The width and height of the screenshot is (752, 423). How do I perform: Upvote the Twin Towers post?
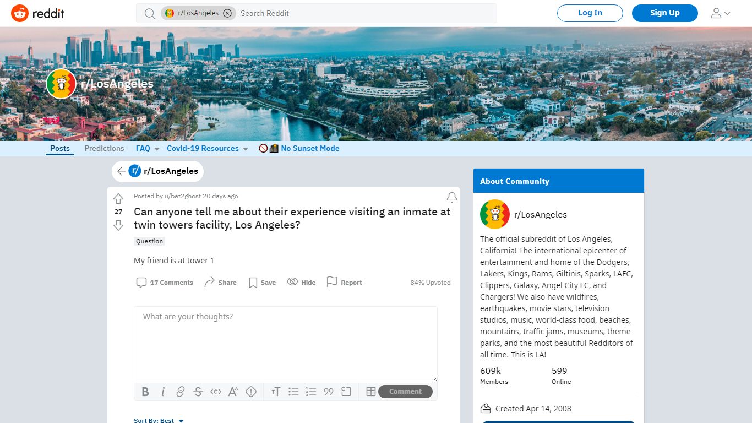click(118, 199)
